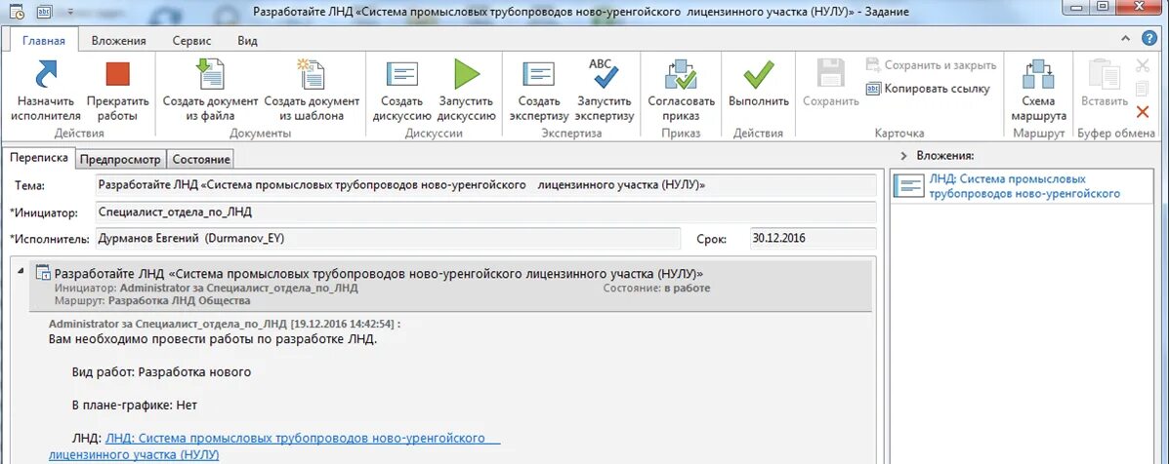The height and width of the screenshot is (464, 1170).
Task: Click 'Состояние: в работе' text
Action: point(656,288)
